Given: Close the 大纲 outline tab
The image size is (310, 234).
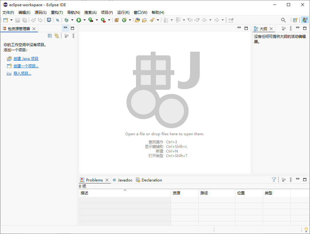Looking at the screenshot, I should [271, 29].
